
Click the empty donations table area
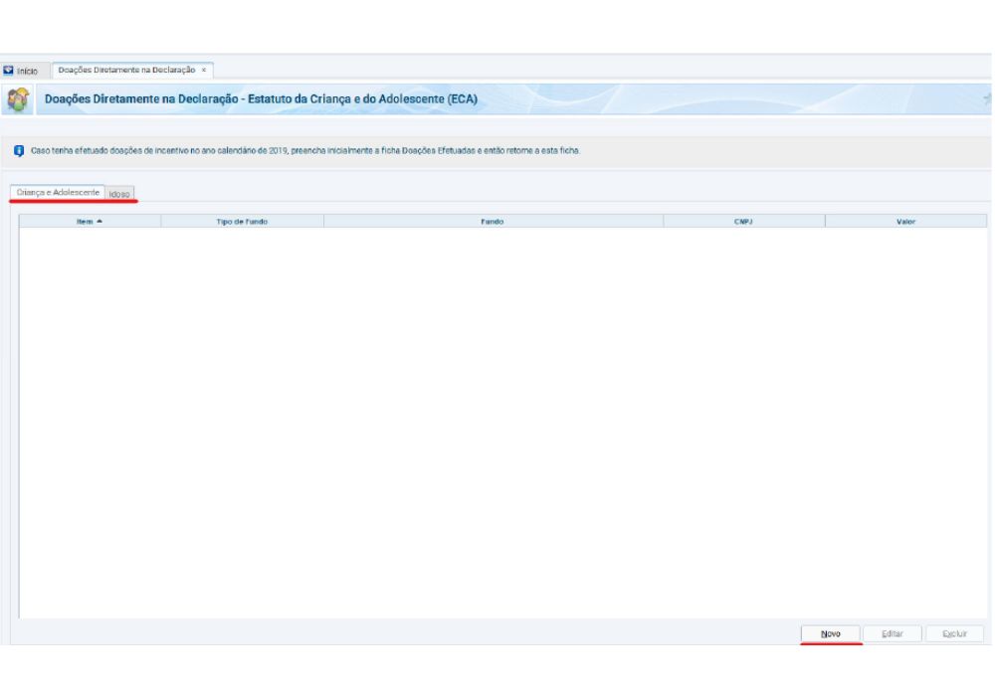(497, 418)
